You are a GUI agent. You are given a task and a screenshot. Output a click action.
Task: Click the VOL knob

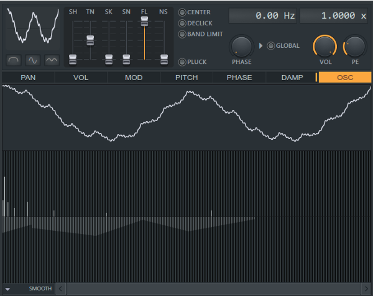[325, 47]
